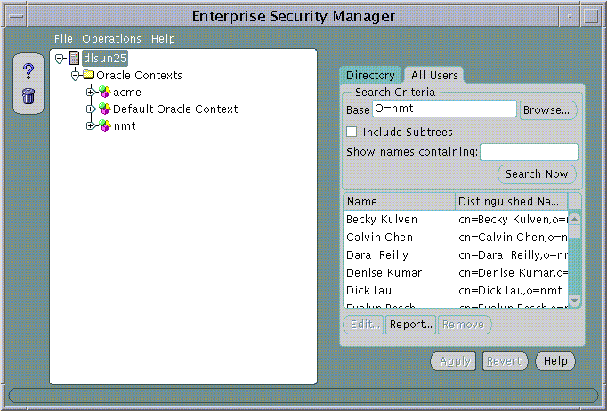Image resolution: width=607 pixels, height=411 pixels.
Task: Expand the acme context node
Action: 90,93
